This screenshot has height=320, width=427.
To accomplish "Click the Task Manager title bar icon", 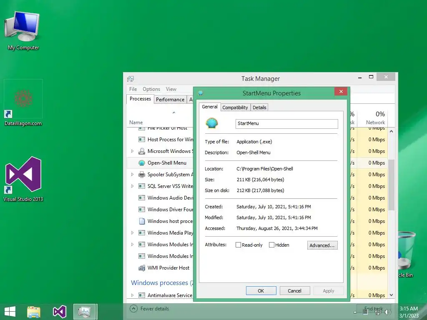I will [131, 79].
